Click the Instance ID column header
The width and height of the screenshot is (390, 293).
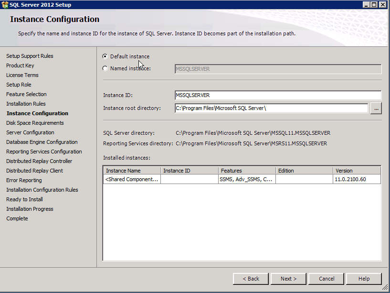tap(190, 171)
